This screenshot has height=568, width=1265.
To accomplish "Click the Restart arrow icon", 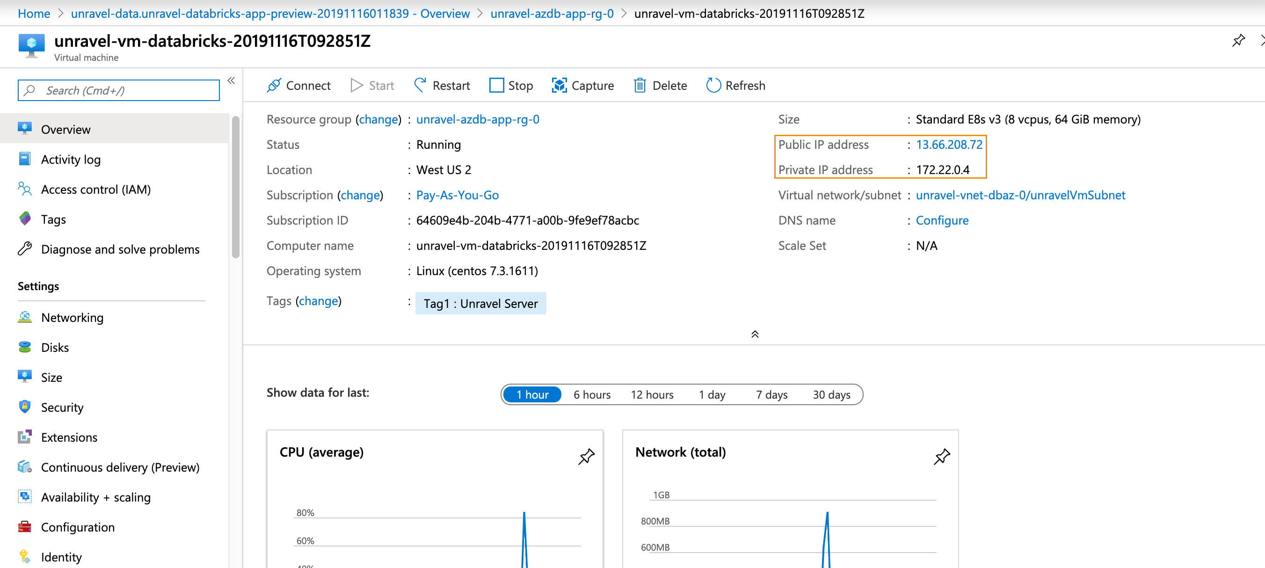I will 420,86.
